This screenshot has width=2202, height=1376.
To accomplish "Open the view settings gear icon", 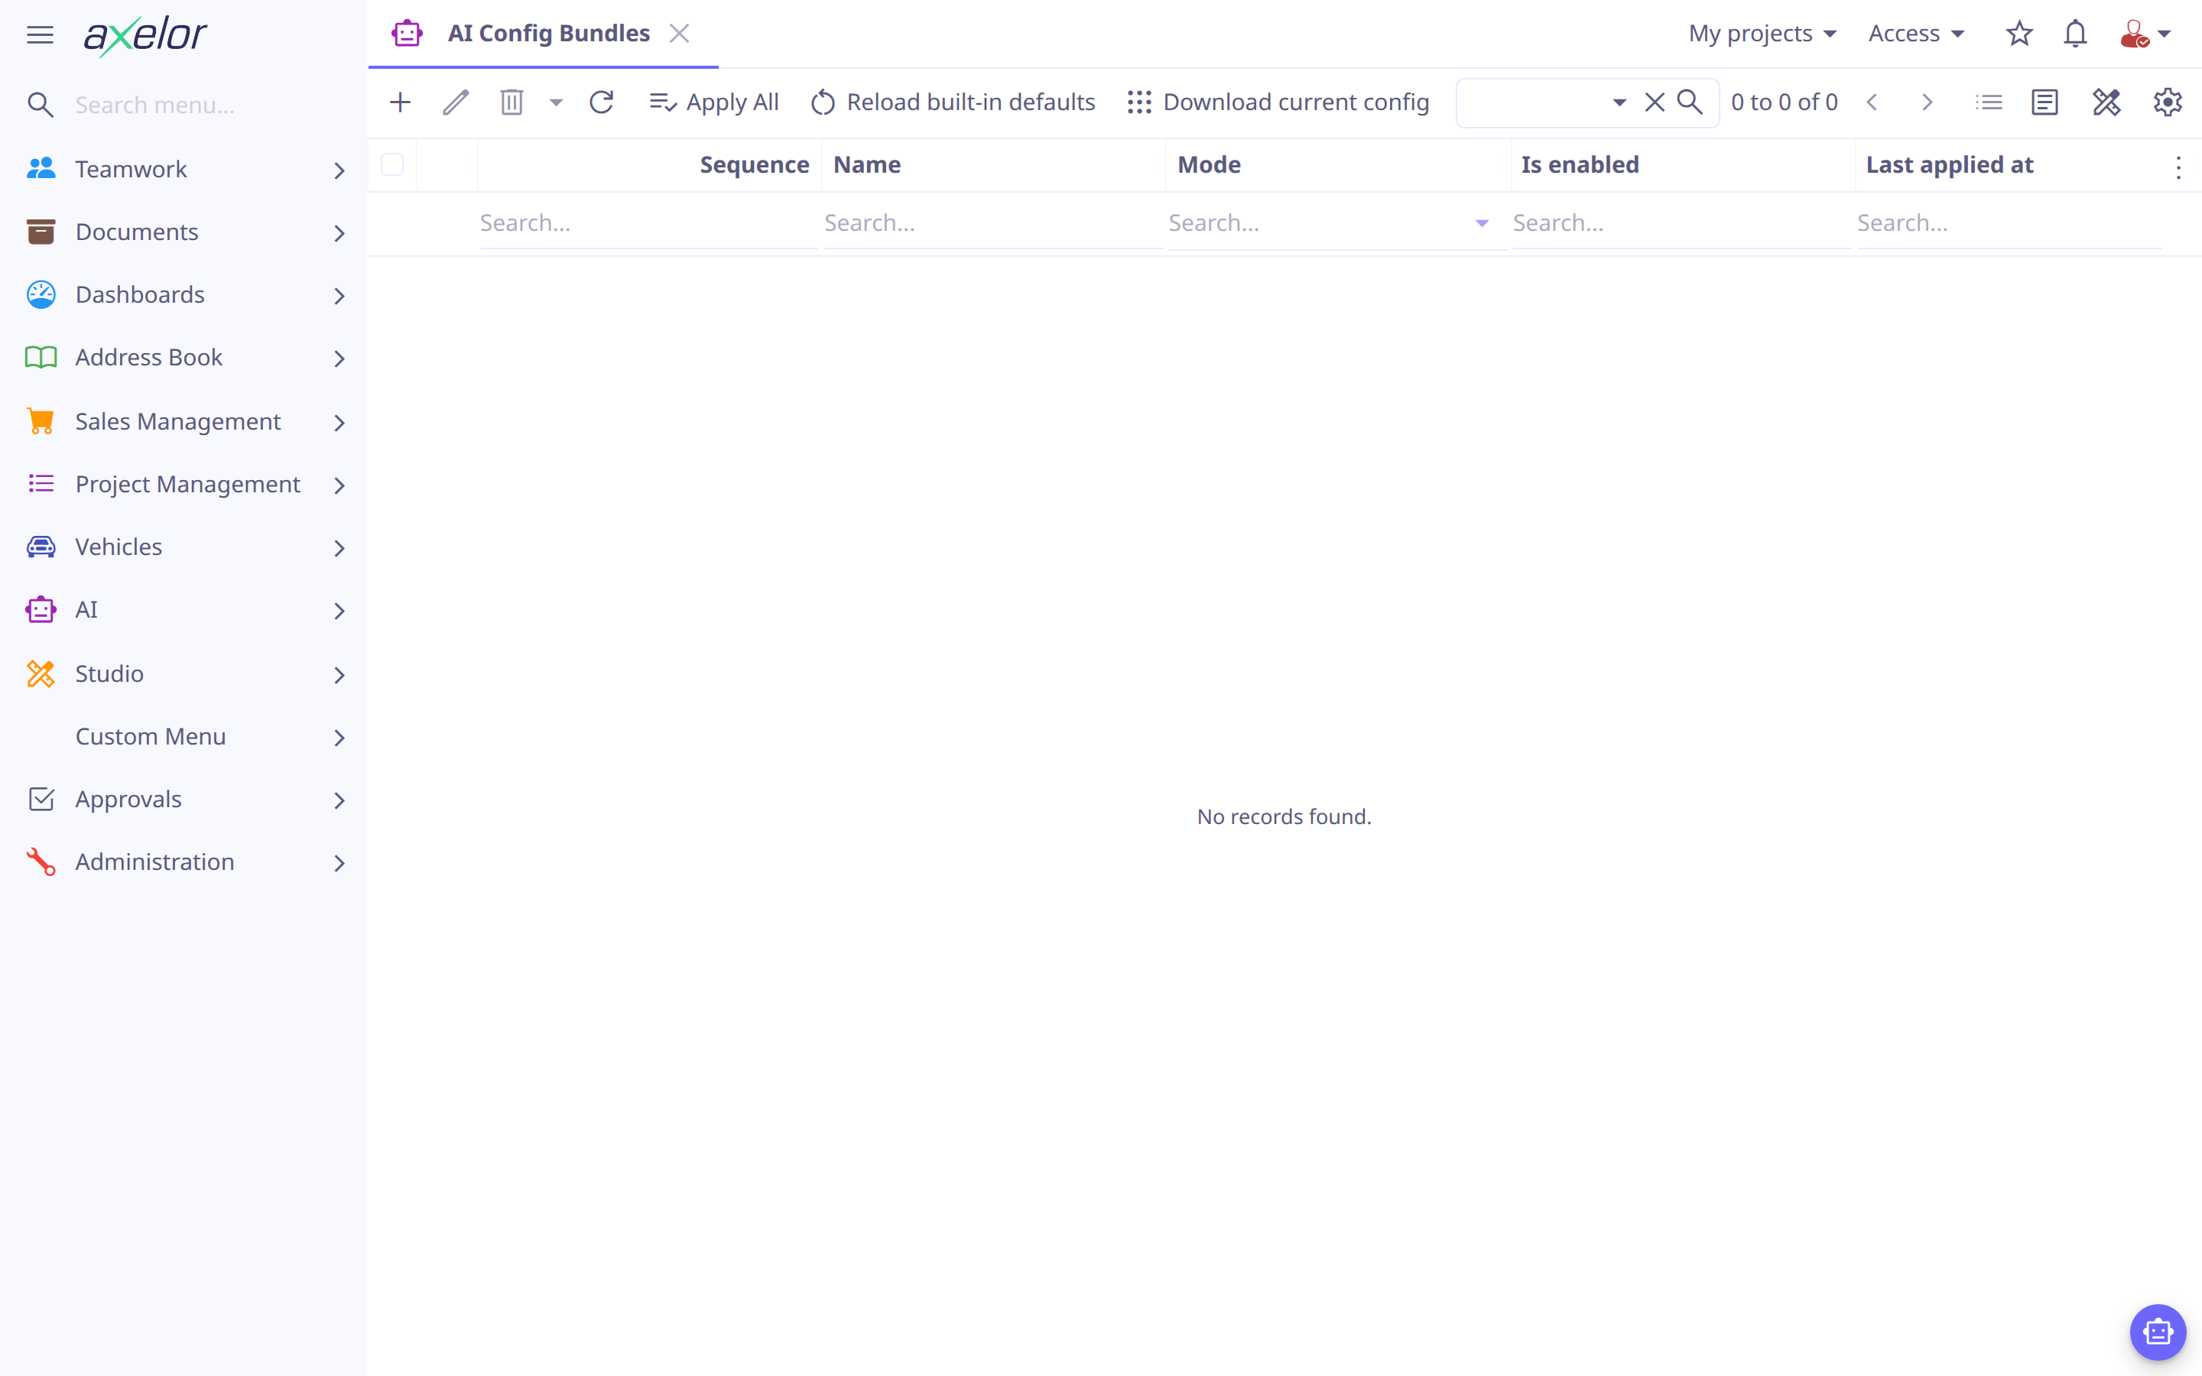I will [x=2168, y=102].
